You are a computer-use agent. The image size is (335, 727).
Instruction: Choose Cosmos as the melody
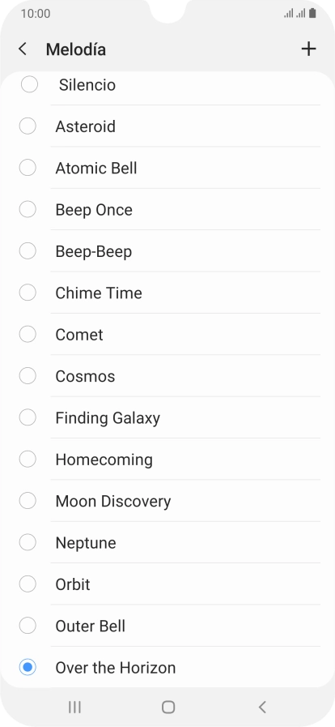coord(169,376)
